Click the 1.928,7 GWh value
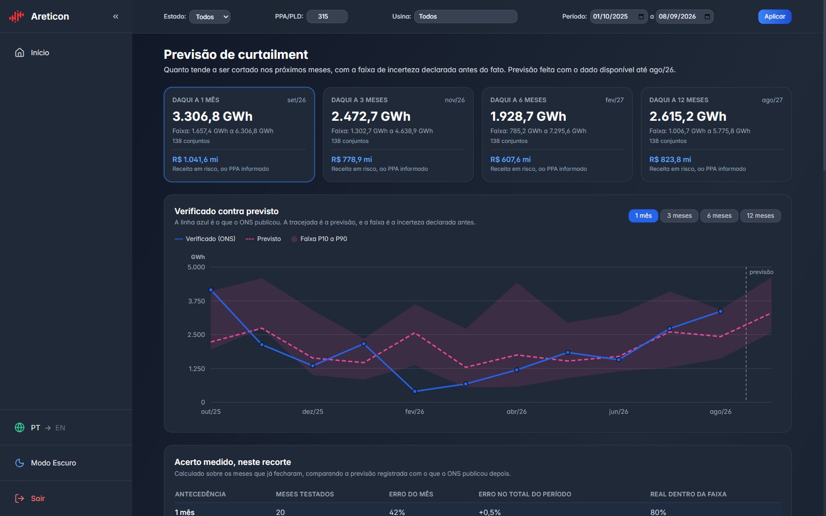 (528, 117)
